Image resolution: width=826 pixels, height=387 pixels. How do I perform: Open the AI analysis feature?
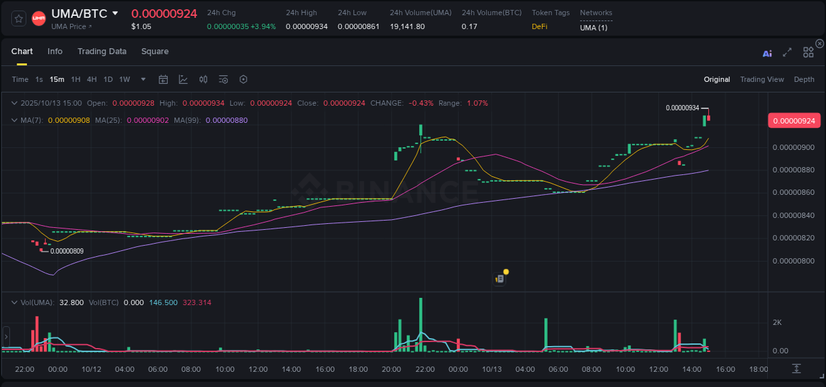pyautogui.click(x=767, y=53)
